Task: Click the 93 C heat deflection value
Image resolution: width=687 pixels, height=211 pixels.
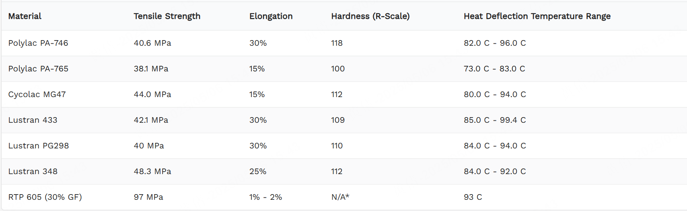Action: 473,197
